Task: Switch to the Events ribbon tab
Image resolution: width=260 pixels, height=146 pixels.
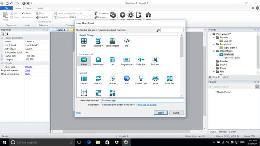Action: tap(40, 8)
